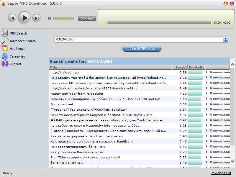
Task: Select row 'КАК сделать красивые заставки'
Action: pyautogui.click(x=139, y=120)
